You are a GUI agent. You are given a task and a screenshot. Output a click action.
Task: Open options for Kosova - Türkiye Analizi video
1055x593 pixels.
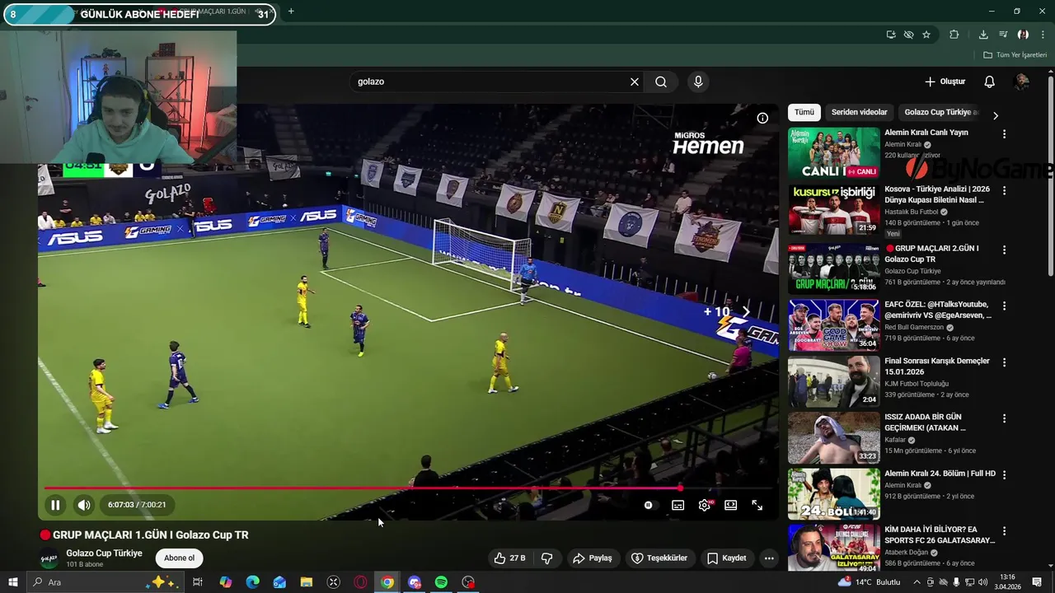coord(1004,190)
